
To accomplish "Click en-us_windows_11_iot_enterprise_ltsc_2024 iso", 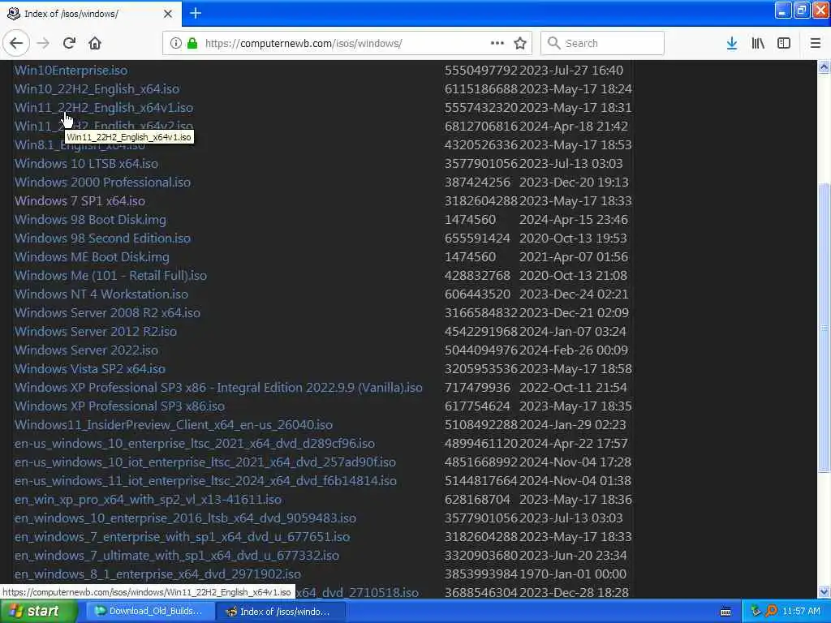I will tap(205, 480).
